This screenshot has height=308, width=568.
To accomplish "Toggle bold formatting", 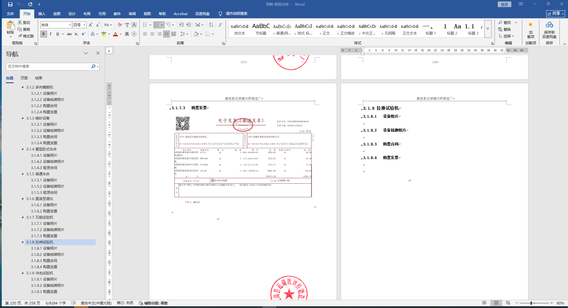I will 44,34.
